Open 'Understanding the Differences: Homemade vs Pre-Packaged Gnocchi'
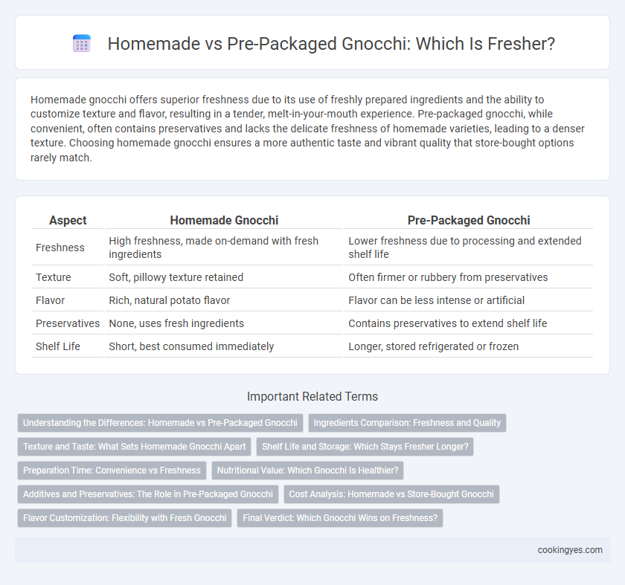This screenshot has height=585, width=625. pos(160,423)
